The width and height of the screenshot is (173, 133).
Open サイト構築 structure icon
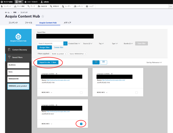pos(15,6)
